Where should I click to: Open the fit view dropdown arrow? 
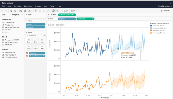pos(67,11)
